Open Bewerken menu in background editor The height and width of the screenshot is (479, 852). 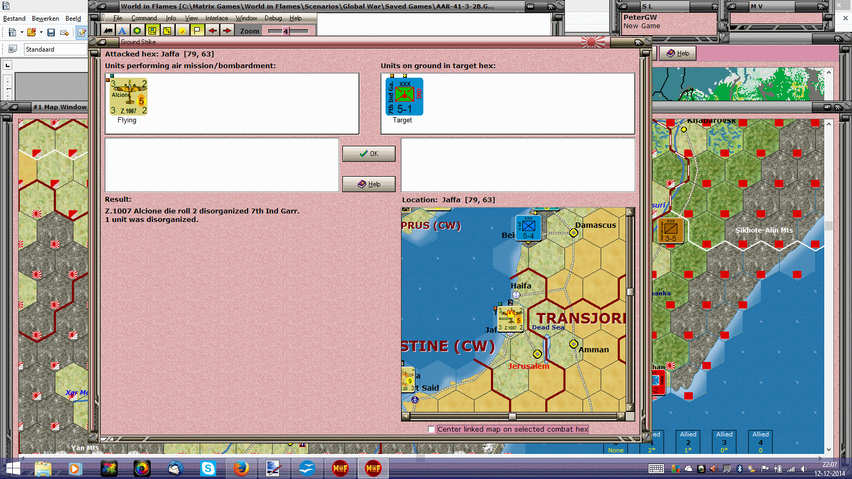[45, 19]
